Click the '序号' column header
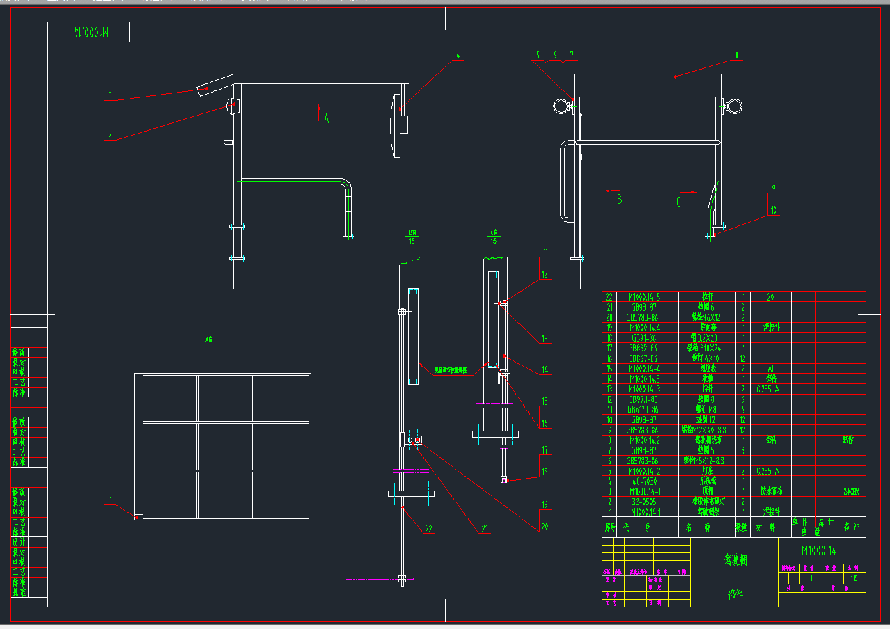Screen dimensions: 890x629 (610, 527)
